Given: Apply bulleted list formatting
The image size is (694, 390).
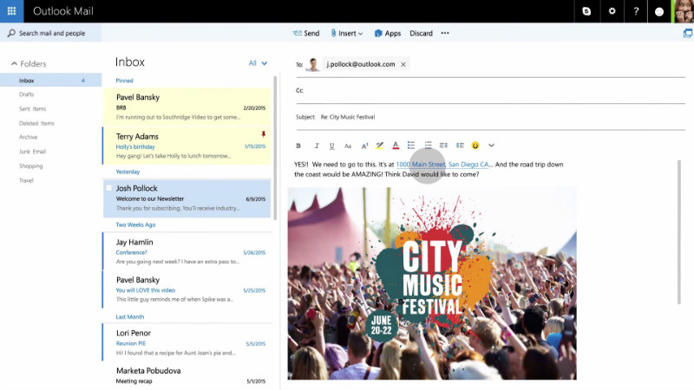Looking at the screenshot, I should tap(411, 146).
